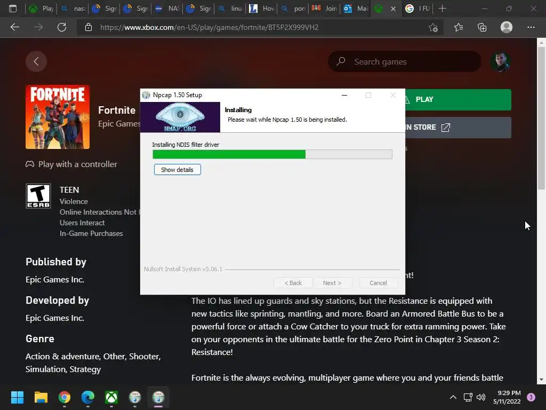This screenshot has width=546, height=410.
Task: Click the browser address bar URL
Action: coord(209,27)
